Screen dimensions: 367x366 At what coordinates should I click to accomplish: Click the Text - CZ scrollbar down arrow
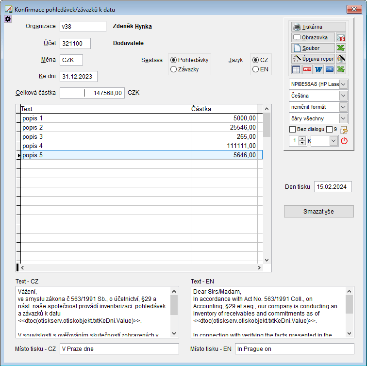tap(174, 333)
